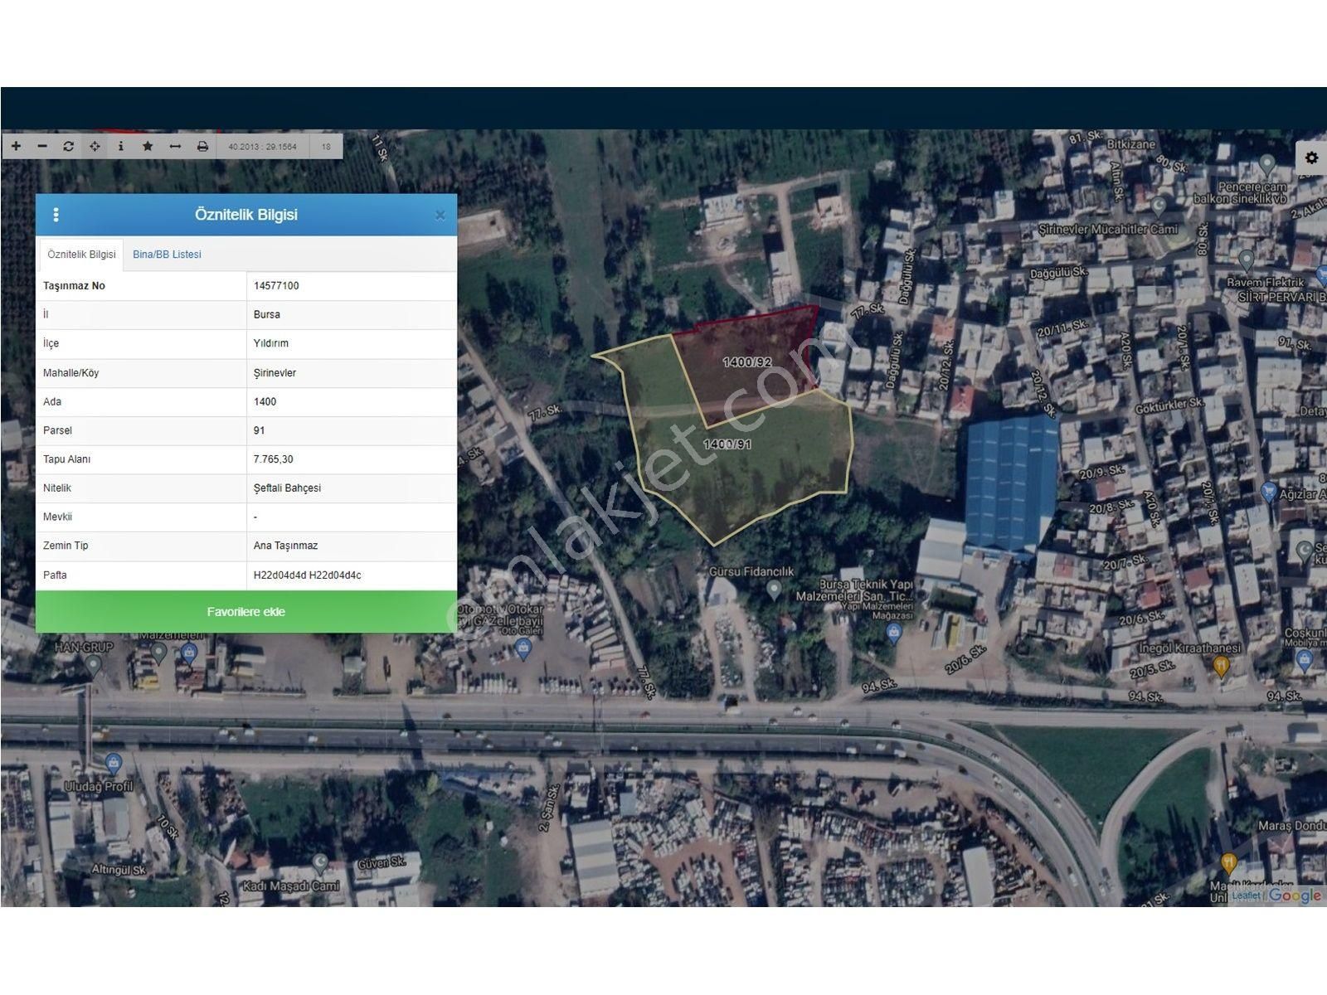Open favorites with the star icon
The width and height of the screenshot is (1327, 995).
148,146
